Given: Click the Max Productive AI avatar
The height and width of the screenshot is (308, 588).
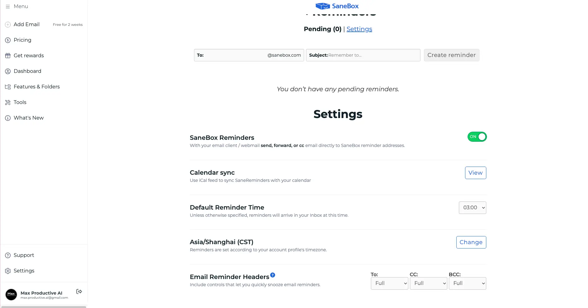Looking at the screenshot, I should pyautogui.click(x=11, y=294).
